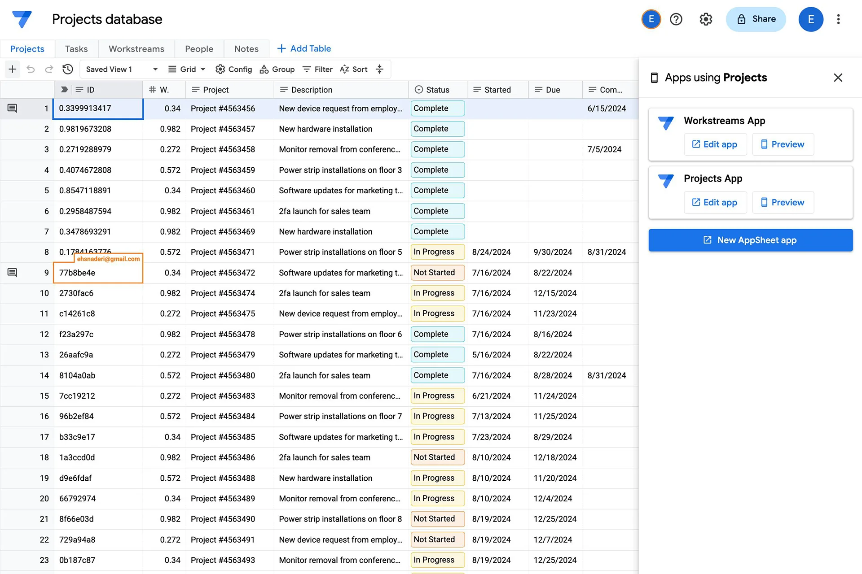Click the Started column header

point(497,90)
